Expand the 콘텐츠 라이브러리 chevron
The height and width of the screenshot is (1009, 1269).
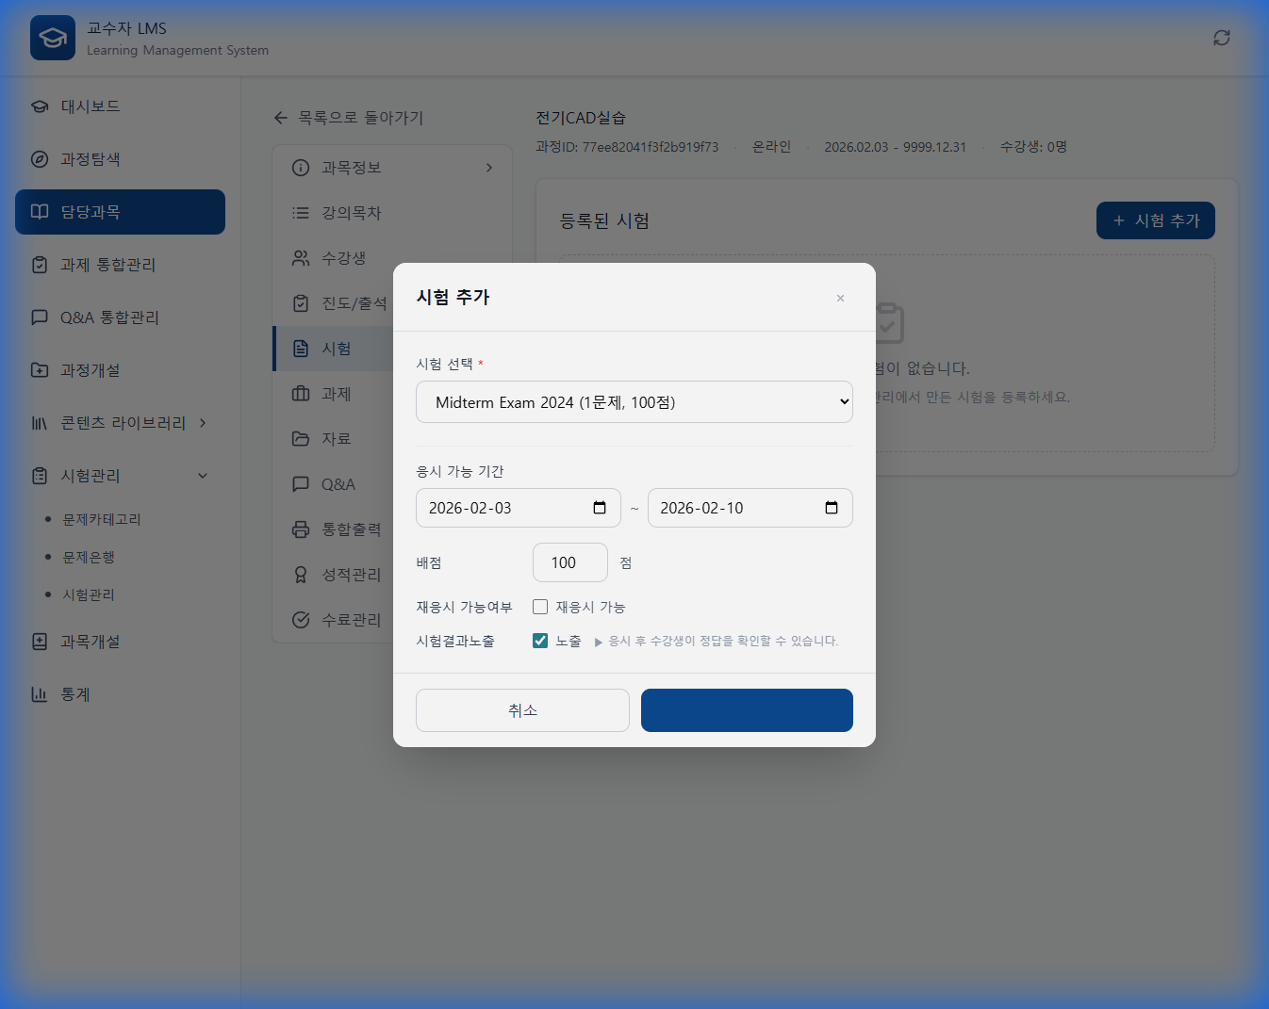point(202,423)
